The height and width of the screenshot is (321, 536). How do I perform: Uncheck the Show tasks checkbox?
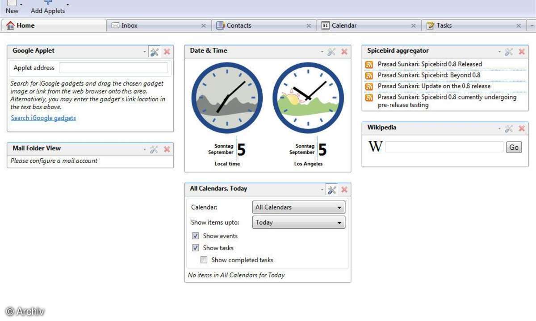point(196,248)
